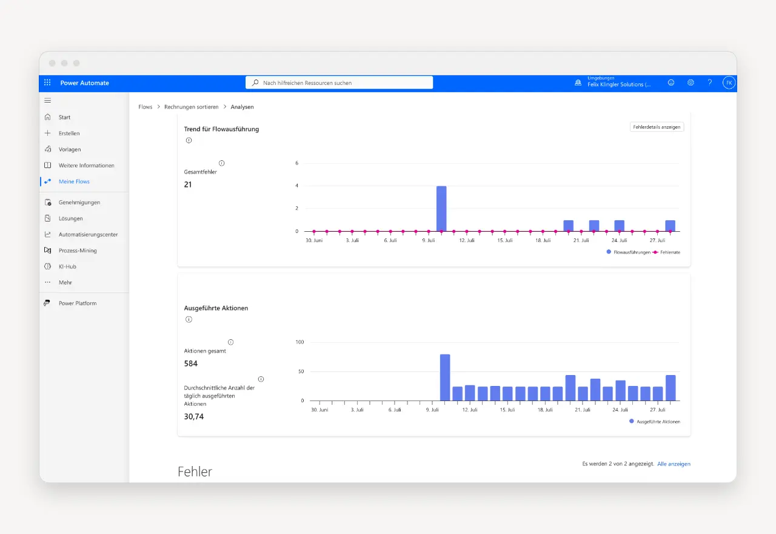The image size is (776, 534).
Task: Click the Gesamtfehler value 21
Action: (x=188, y=184)
